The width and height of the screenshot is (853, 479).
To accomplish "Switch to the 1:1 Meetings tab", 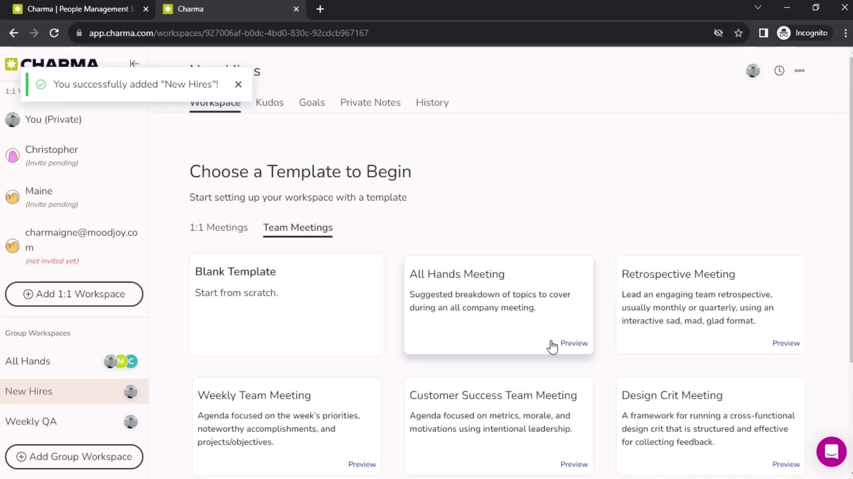I will tap(219, 228).
